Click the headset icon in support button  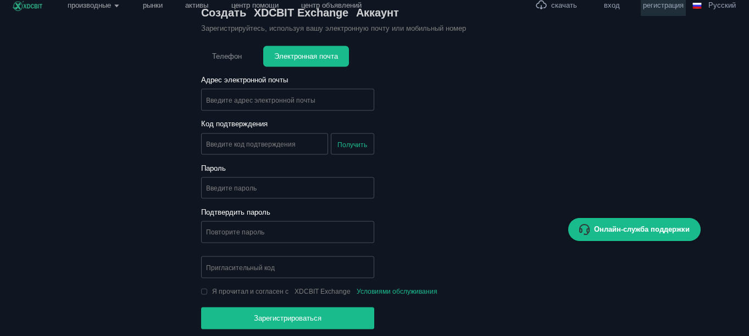point(584,229)
